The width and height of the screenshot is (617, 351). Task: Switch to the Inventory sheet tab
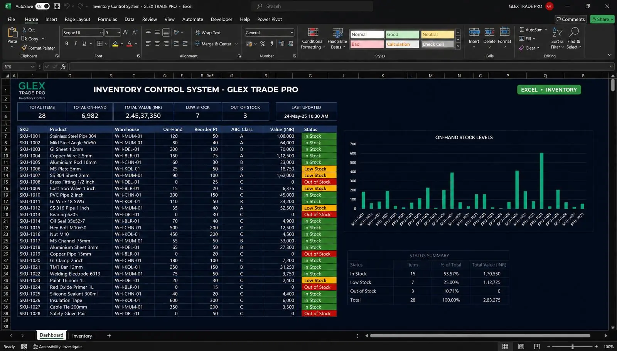[x=82, y=336]
